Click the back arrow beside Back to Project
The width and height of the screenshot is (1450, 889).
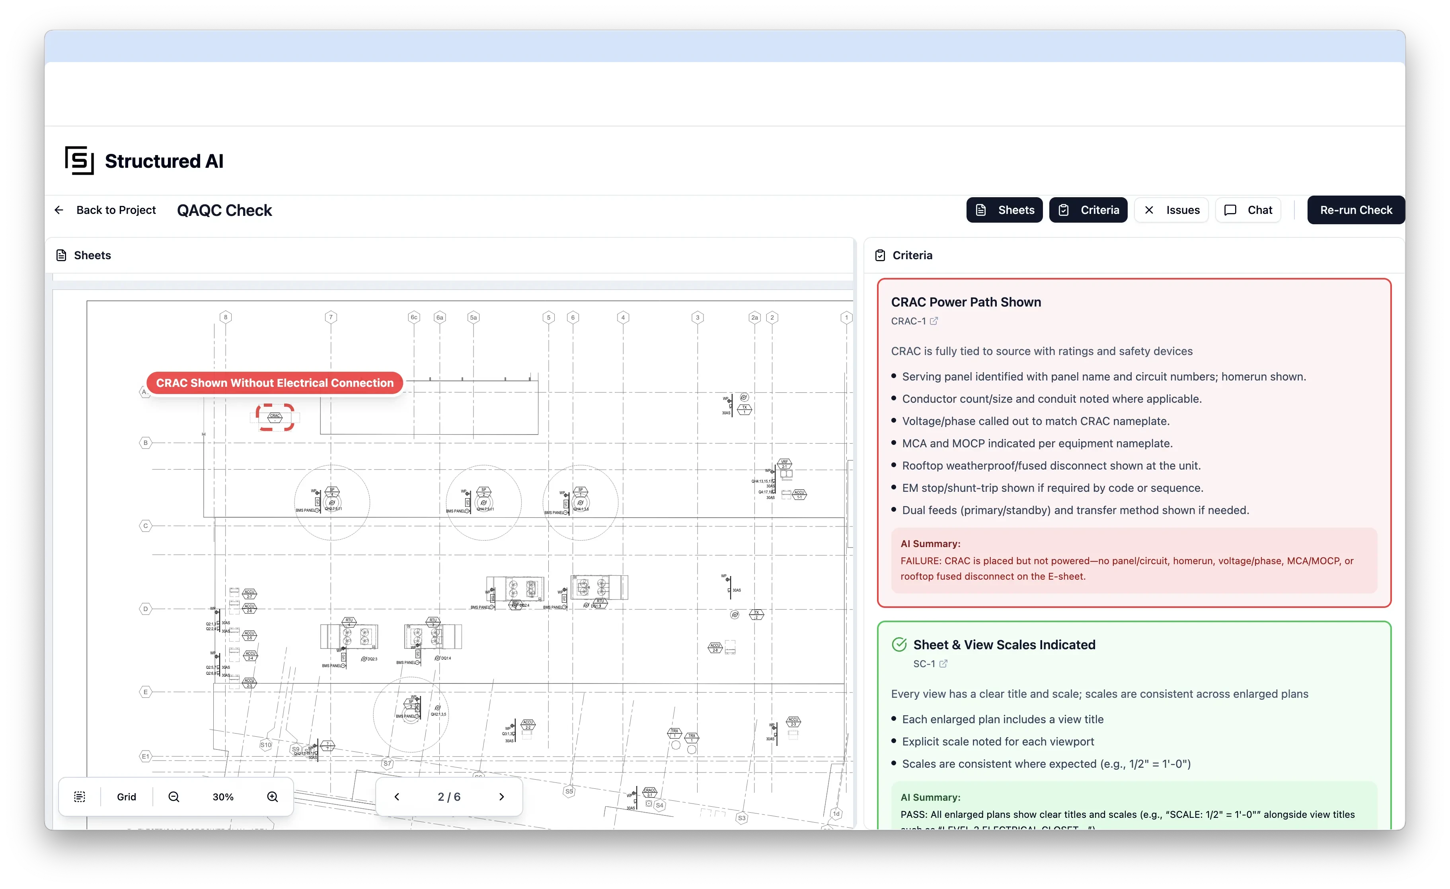tap(59, 210)
